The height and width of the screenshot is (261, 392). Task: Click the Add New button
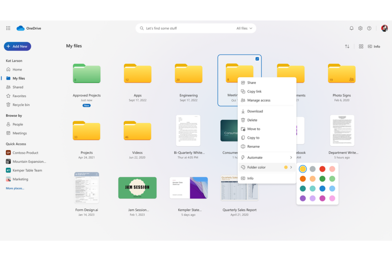[17, 46]
